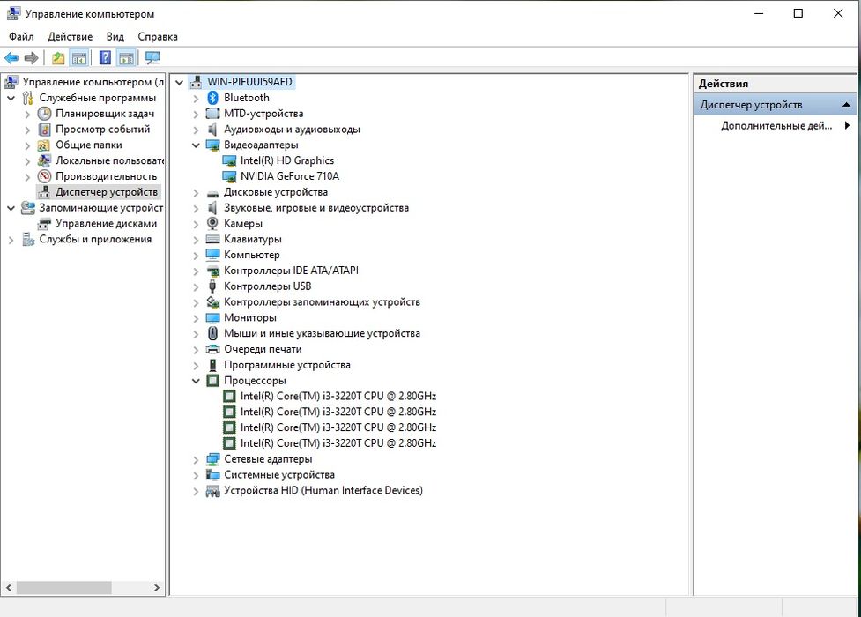Click the Дисковые устройства drive icon
Image resolution: width=861 pixels, height=617 pixels.
coord(212,193)
